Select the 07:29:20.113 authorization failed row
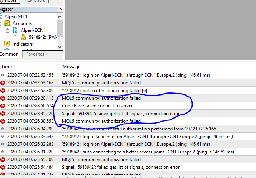The height and width of the screenshot is (178, 256). [128, 98]
